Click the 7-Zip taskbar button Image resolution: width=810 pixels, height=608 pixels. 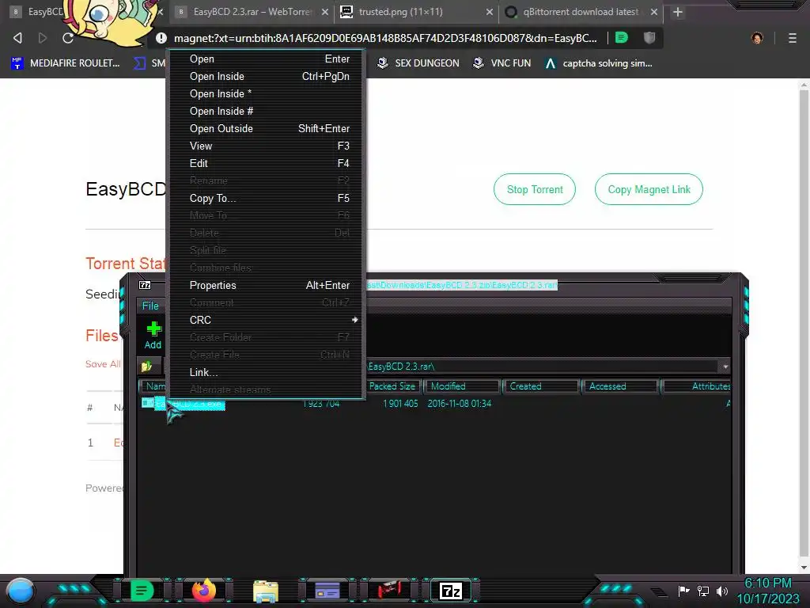(x=450, y=591)
